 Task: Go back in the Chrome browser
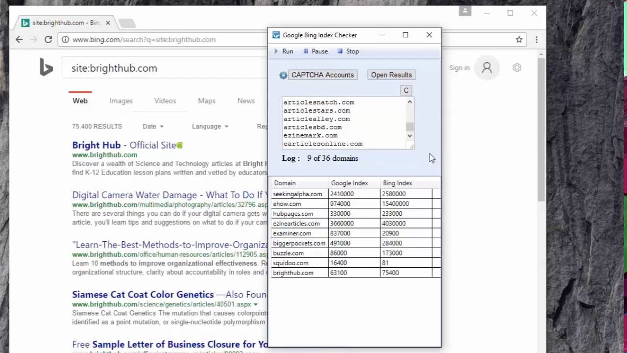pos(19,40)
